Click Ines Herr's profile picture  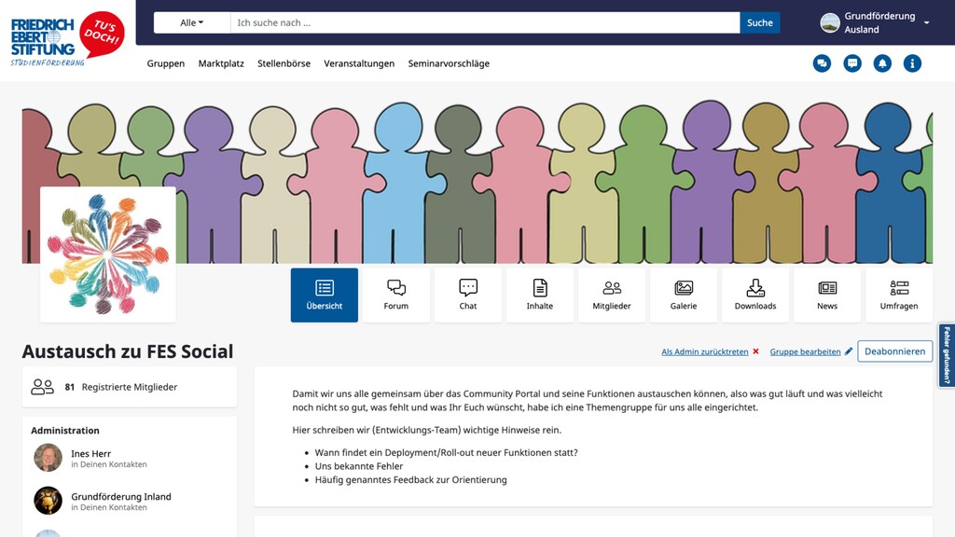pos(48,457)
